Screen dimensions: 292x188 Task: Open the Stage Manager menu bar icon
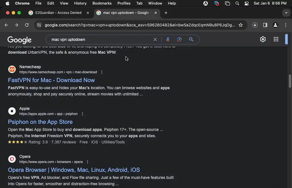pos(227,3)
